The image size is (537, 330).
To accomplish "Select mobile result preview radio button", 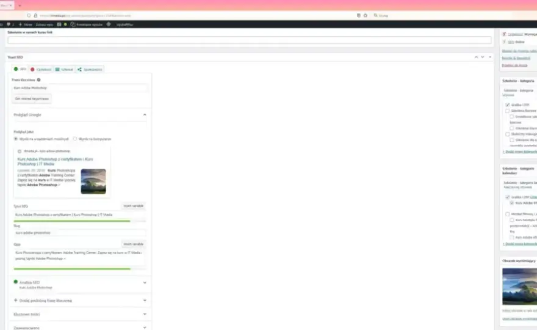I will pyautogui.click(x=16, y=139).
